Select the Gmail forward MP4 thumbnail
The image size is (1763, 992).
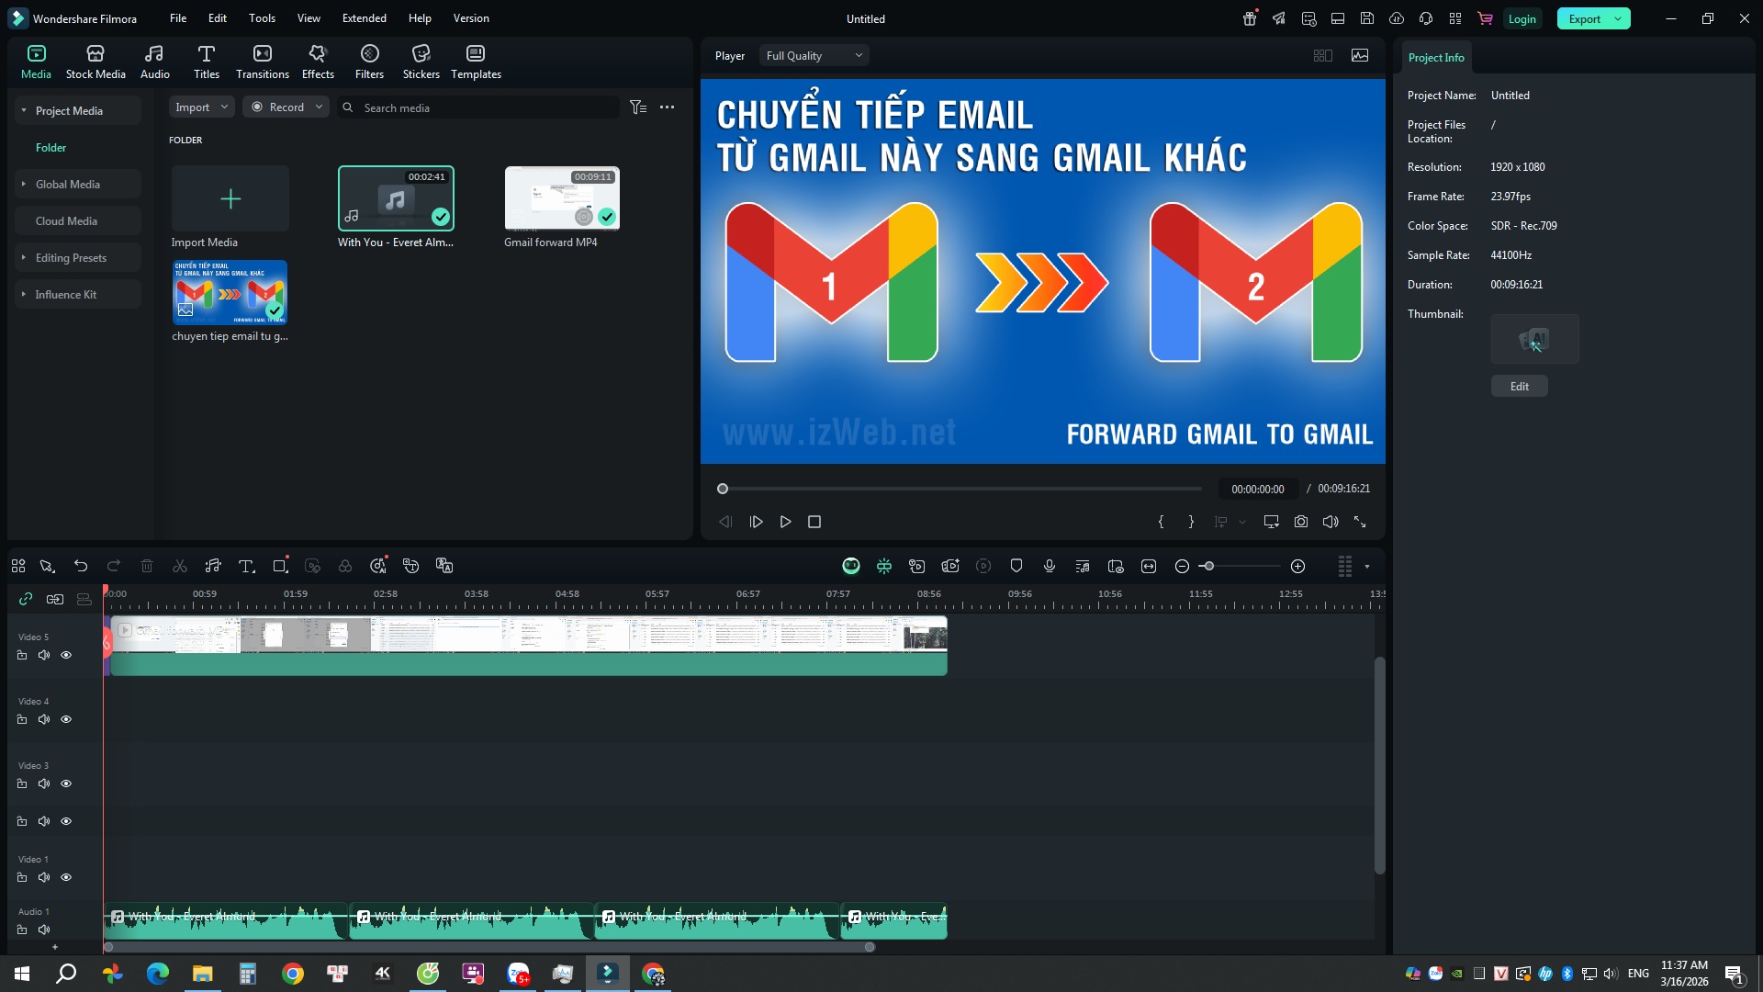click(x=561, y=197)
